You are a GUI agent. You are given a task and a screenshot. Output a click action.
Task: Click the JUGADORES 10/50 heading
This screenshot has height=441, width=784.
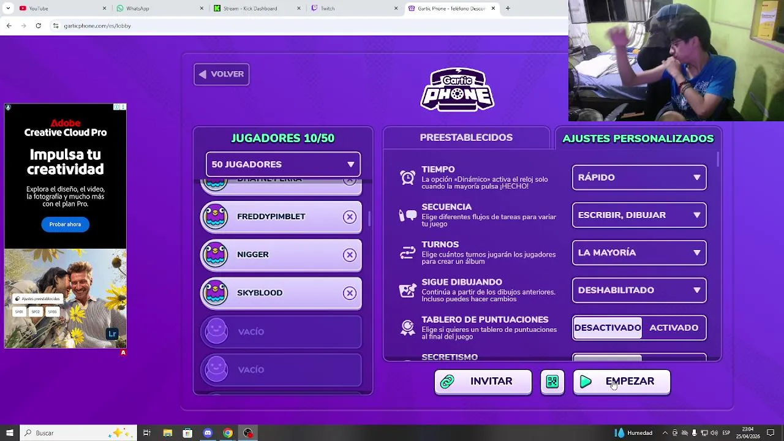click(x=283, y=138)
